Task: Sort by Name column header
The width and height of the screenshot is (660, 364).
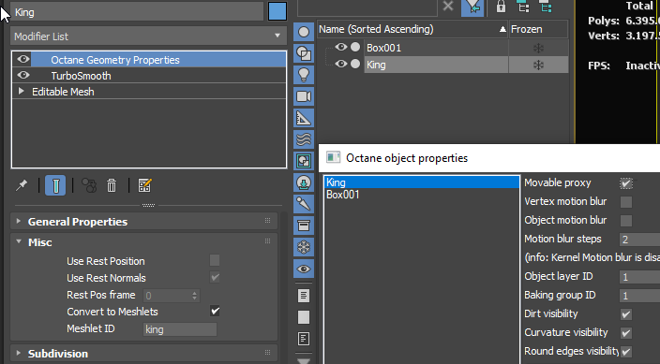Action: (x=412, y=29)
